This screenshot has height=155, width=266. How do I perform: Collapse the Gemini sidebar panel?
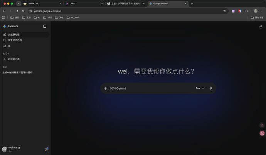[x=45, y=26]
